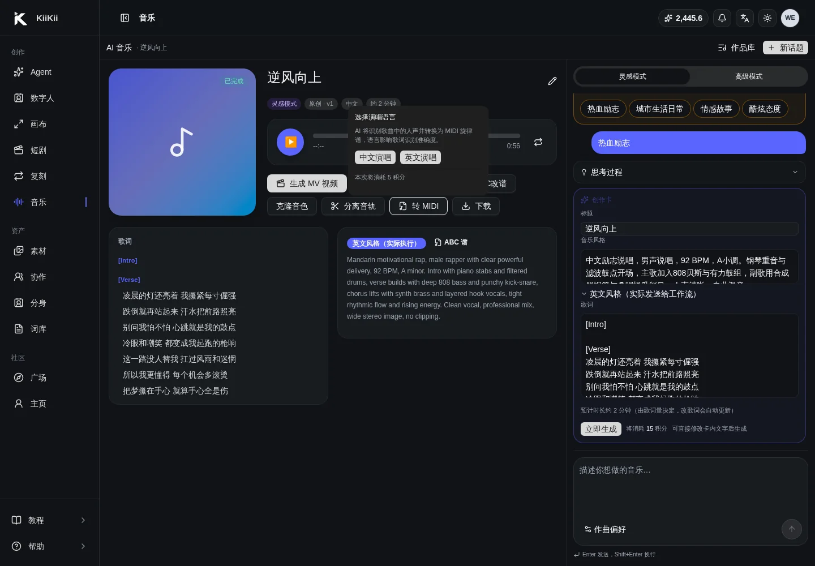Open 协作 in the sidebar
This screenshot has height=566, width=815.
(x=49, y=277)
